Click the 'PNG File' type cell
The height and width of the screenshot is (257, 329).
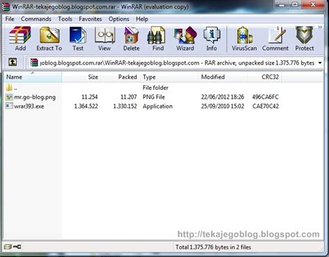click(154, 97)
